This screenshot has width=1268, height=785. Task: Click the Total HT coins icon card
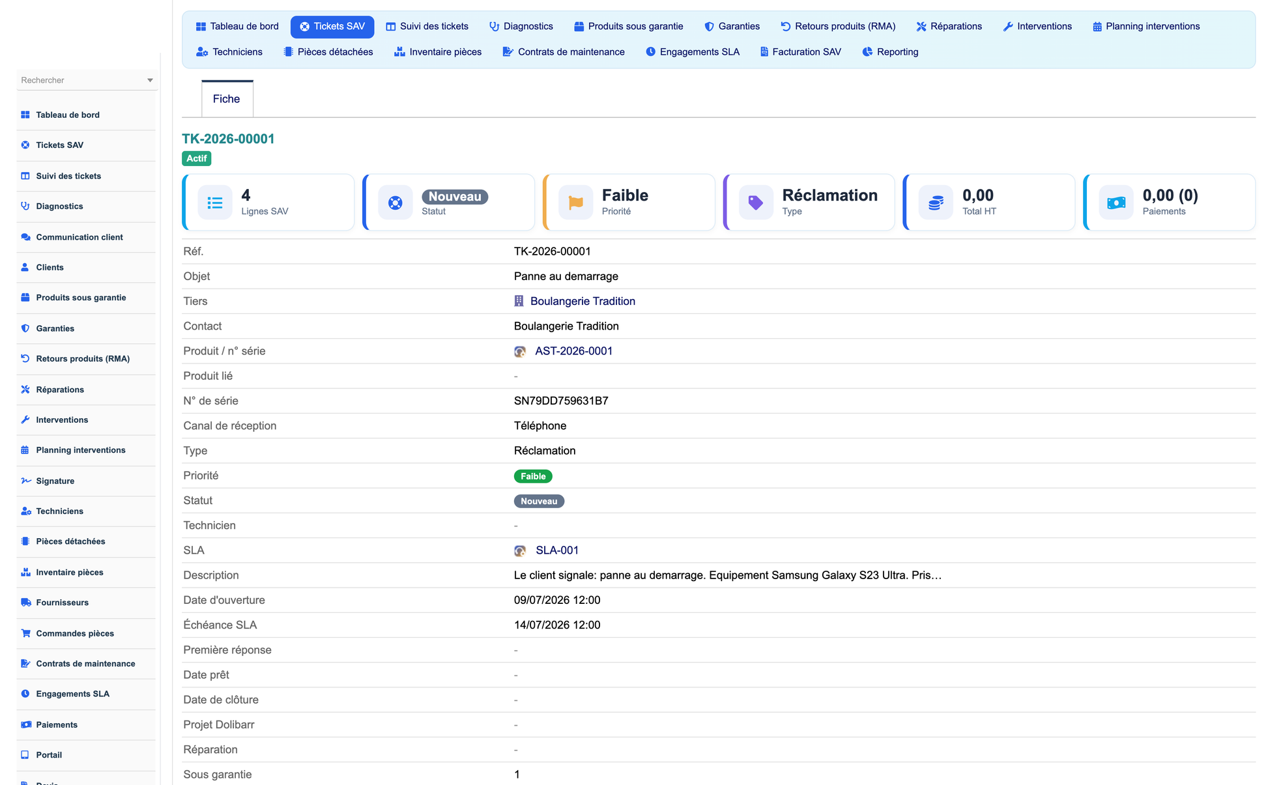pyautogui.click(x=936, y=203)
